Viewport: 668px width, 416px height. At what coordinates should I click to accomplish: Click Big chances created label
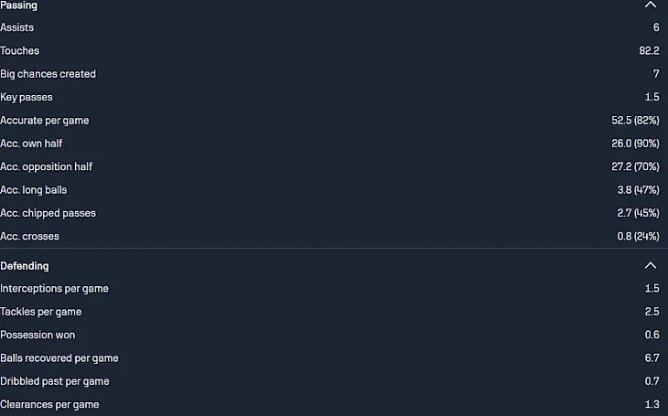pos(48,74)
